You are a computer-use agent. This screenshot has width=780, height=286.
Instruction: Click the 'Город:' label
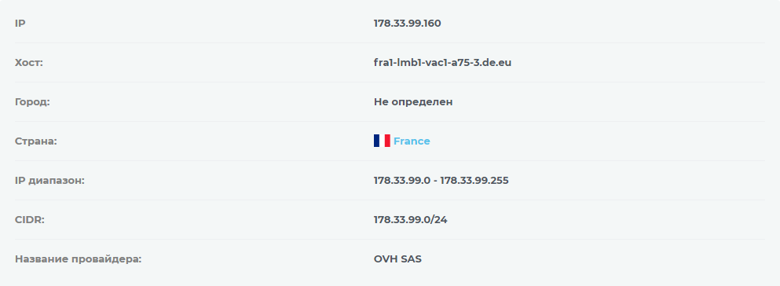32,102
